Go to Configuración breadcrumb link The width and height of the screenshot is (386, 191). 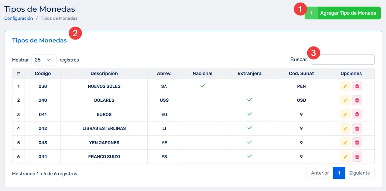[19, 18]
